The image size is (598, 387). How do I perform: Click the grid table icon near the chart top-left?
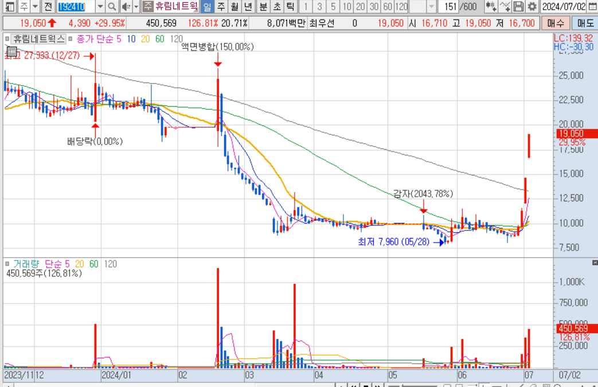click(x=12, y=51)
